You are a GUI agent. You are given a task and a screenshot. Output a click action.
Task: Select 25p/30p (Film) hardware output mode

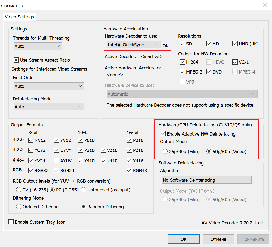pos(165,152)
